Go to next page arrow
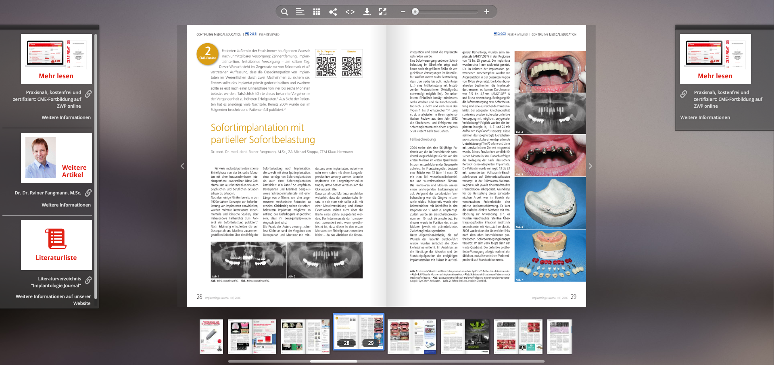The height and width of the screenshot is (365, 774). pos(590,166)
